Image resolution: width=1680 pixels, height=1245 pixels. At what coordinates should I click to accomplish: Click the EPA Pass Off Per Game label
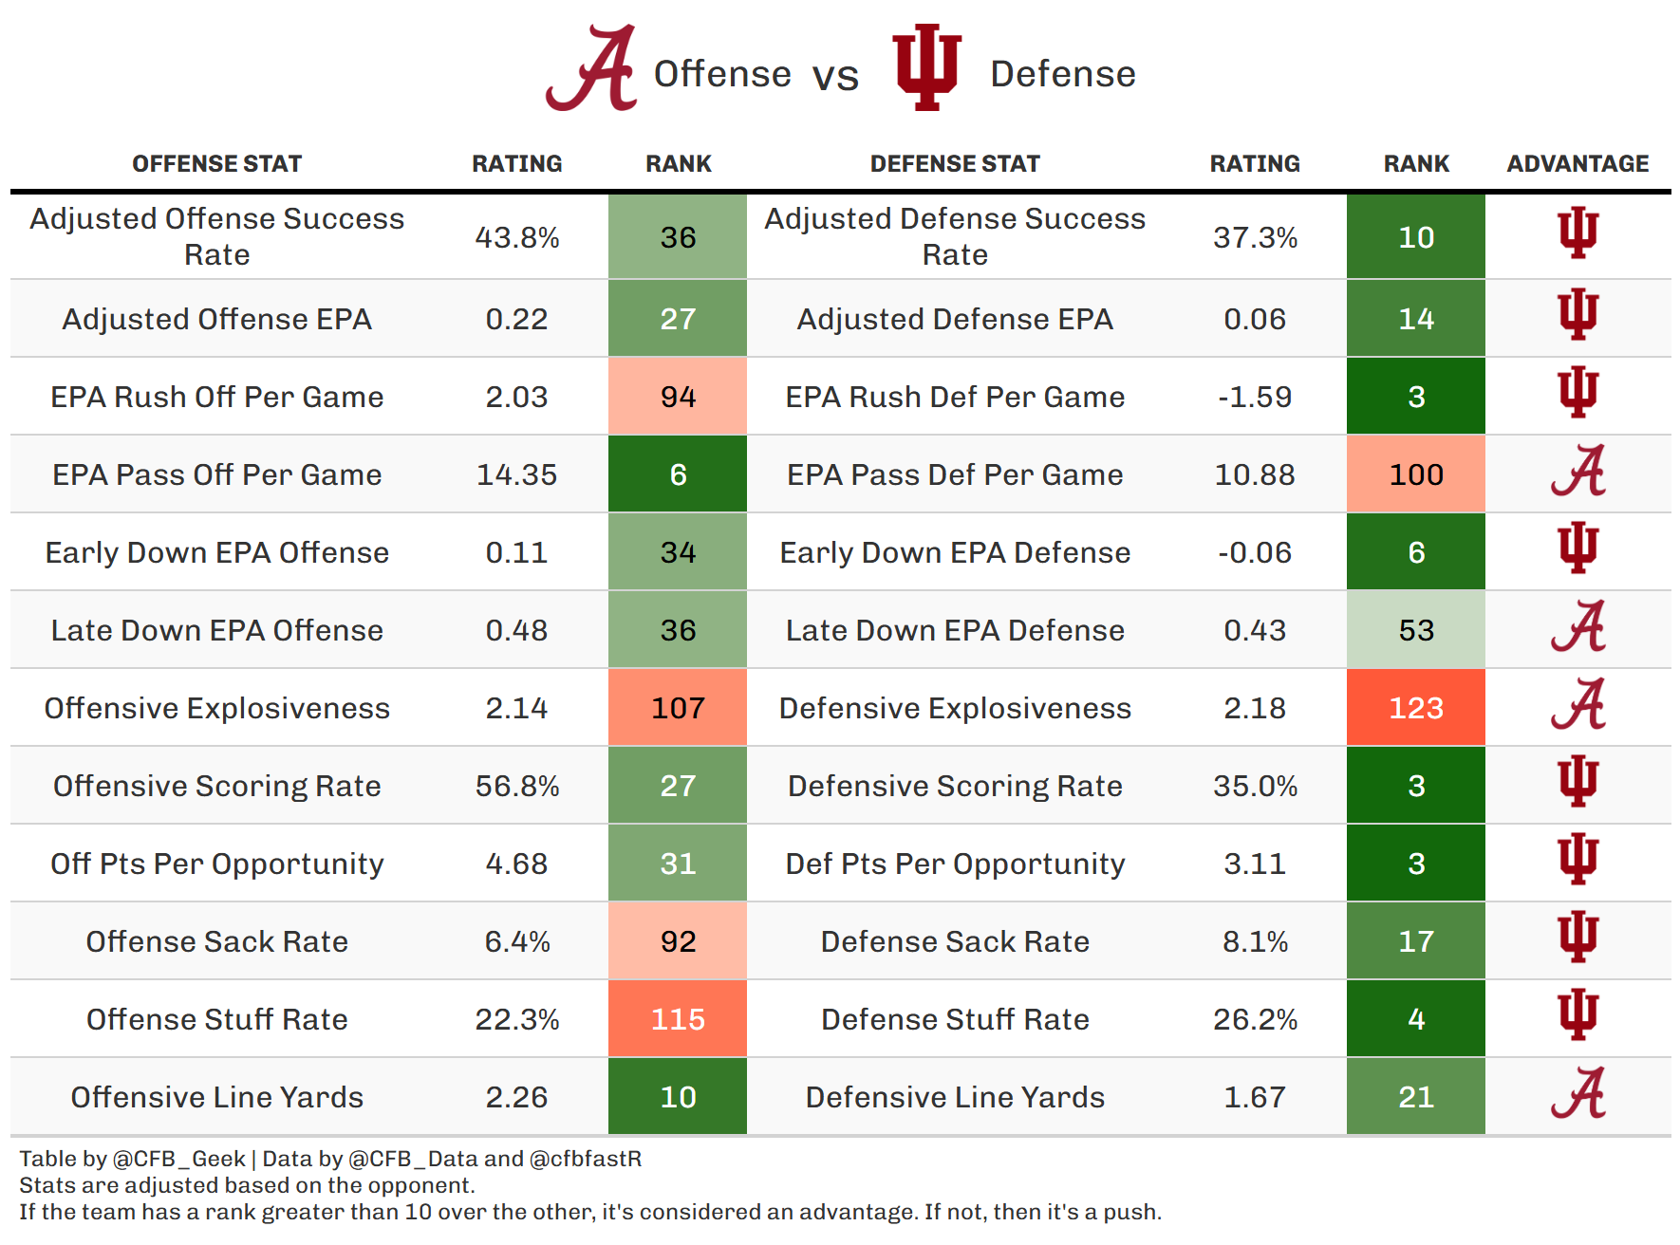[216, 474]
